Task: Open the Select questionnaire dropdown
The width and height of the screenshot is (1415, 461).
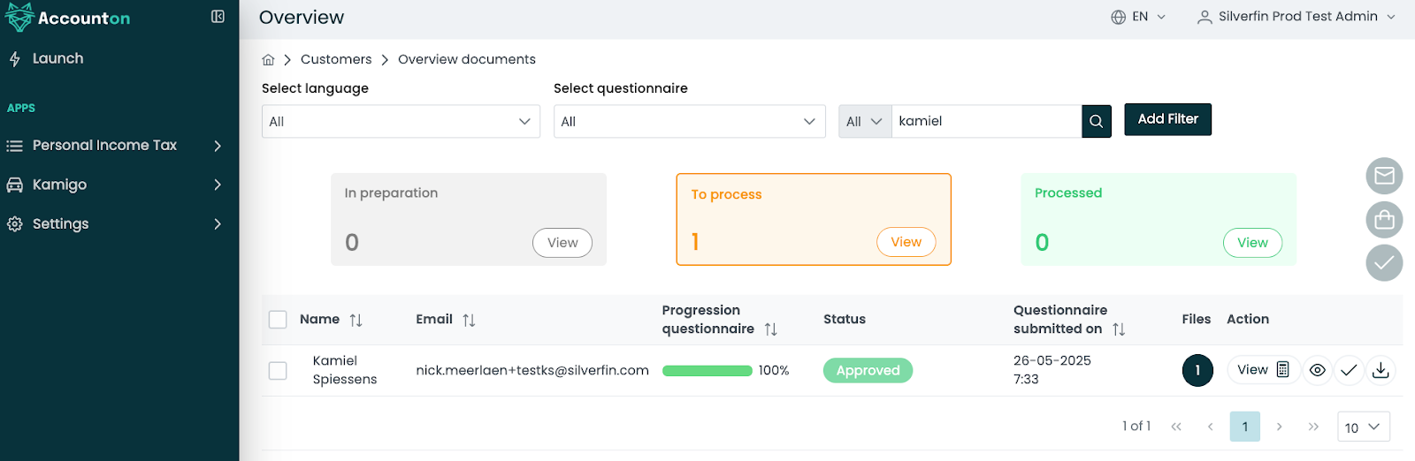Action: click(689, 122)
